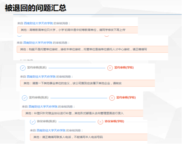Click the message 补登只针对就业协议进行补登
Screen dimensions: 182x144
click(x=82, y=113)
